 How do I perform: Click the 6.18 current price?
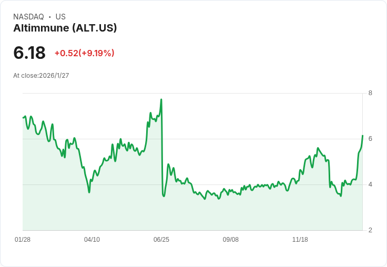coord(29,53)
